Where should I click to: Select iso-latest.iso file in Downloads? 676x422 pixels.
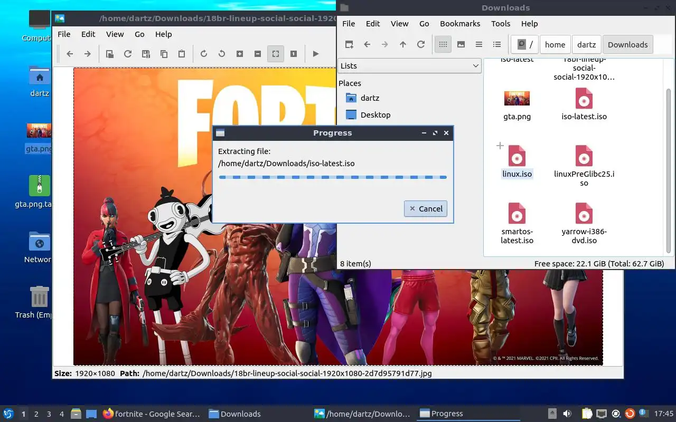tap(584, 104)
